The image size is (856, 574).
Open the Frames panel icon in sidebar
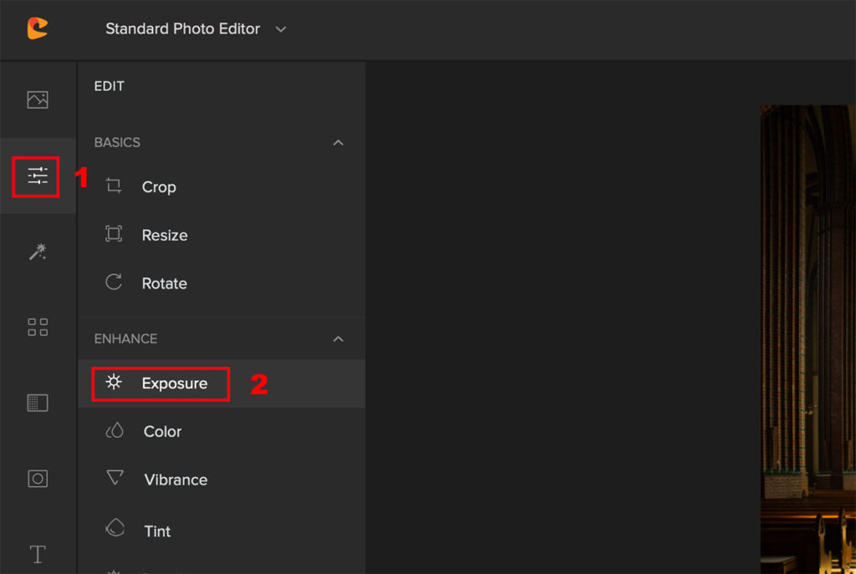(x=38, y=479)
